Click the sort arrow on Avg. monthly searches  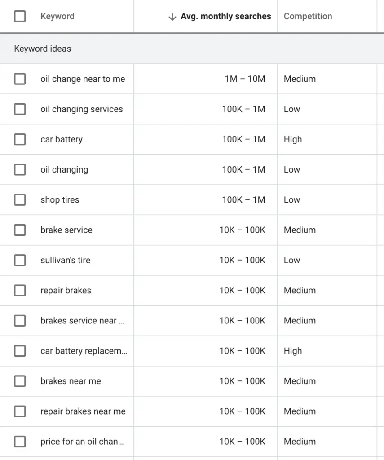coord(172,17)
